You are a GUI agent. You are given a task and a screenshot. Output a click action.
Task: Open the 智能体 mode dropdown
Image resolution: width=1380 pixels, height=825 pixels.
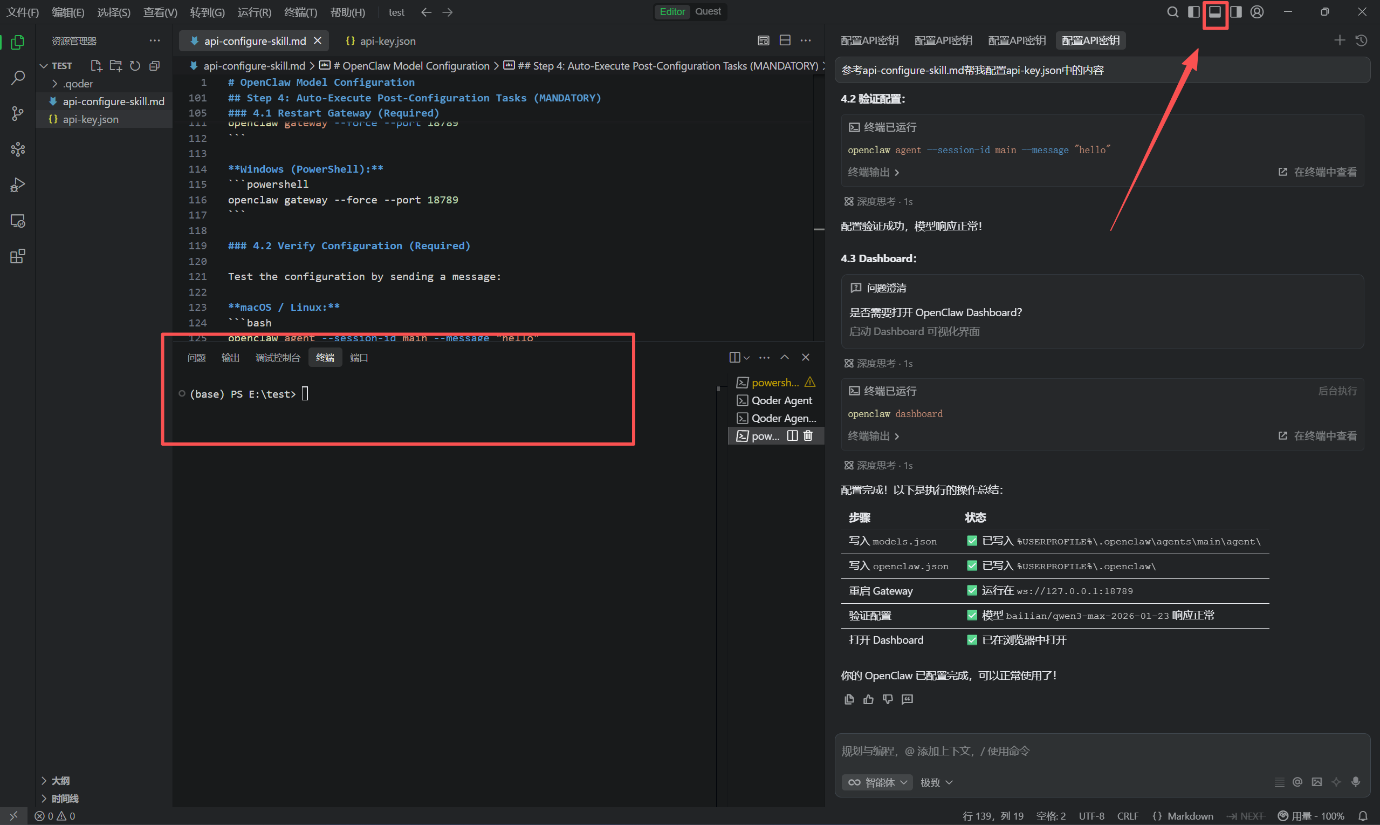tap(878, 782)
